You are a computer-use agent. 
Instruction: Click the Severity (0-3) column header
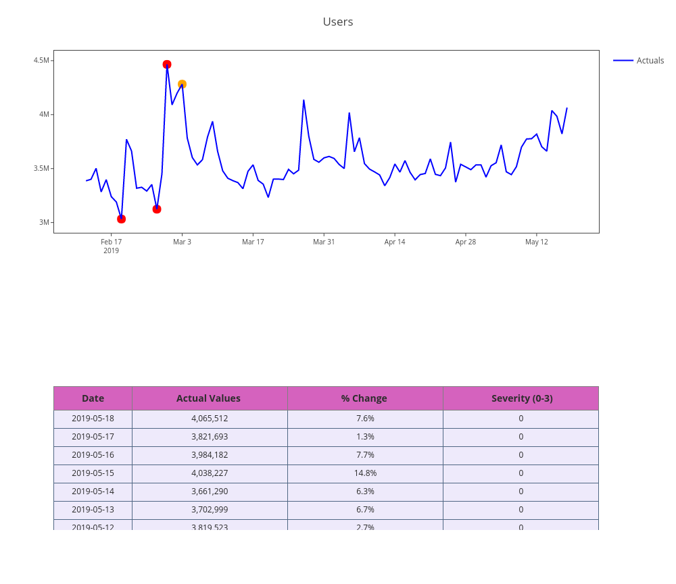[x=521, y=398]
